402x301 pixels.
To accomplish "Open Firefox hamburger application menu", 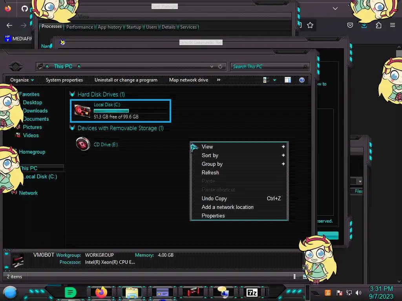I will pyautogui.click(x=393, y=25).
